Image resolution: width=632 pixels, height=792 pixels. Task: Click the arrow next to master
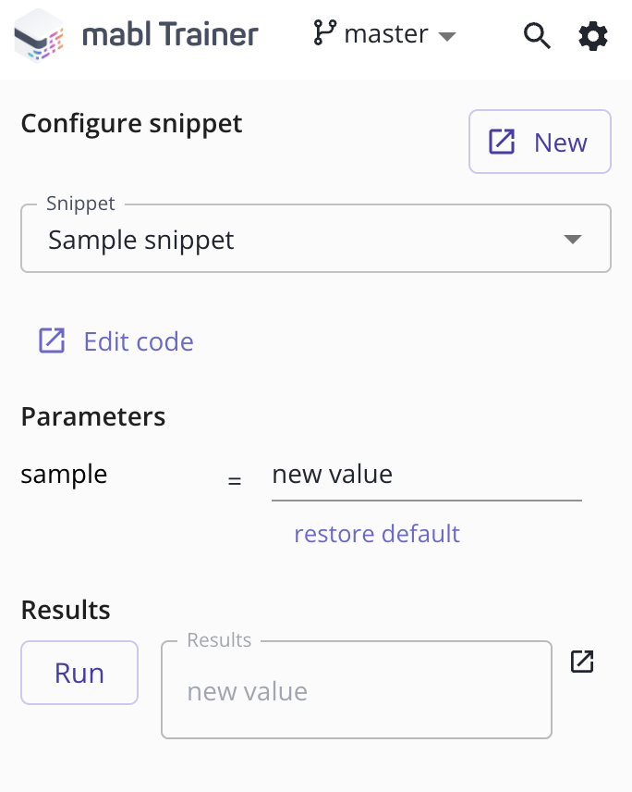[x=447, y=36]
